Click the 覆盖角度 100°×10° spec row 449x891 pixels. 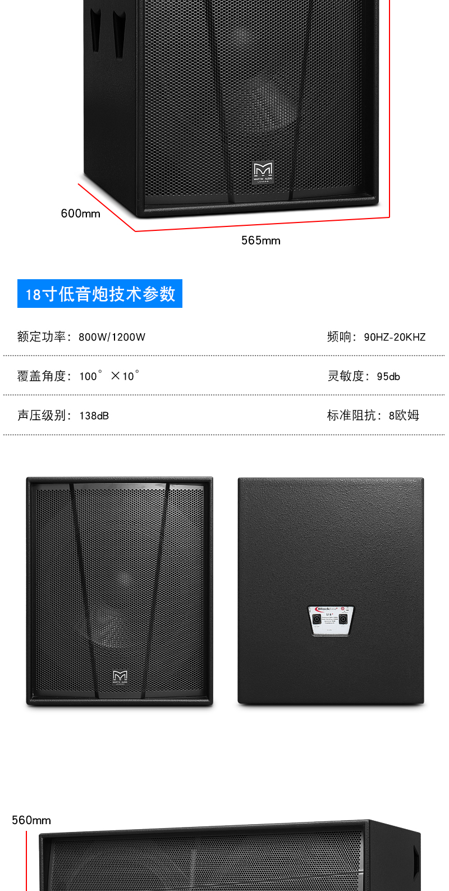79,376
